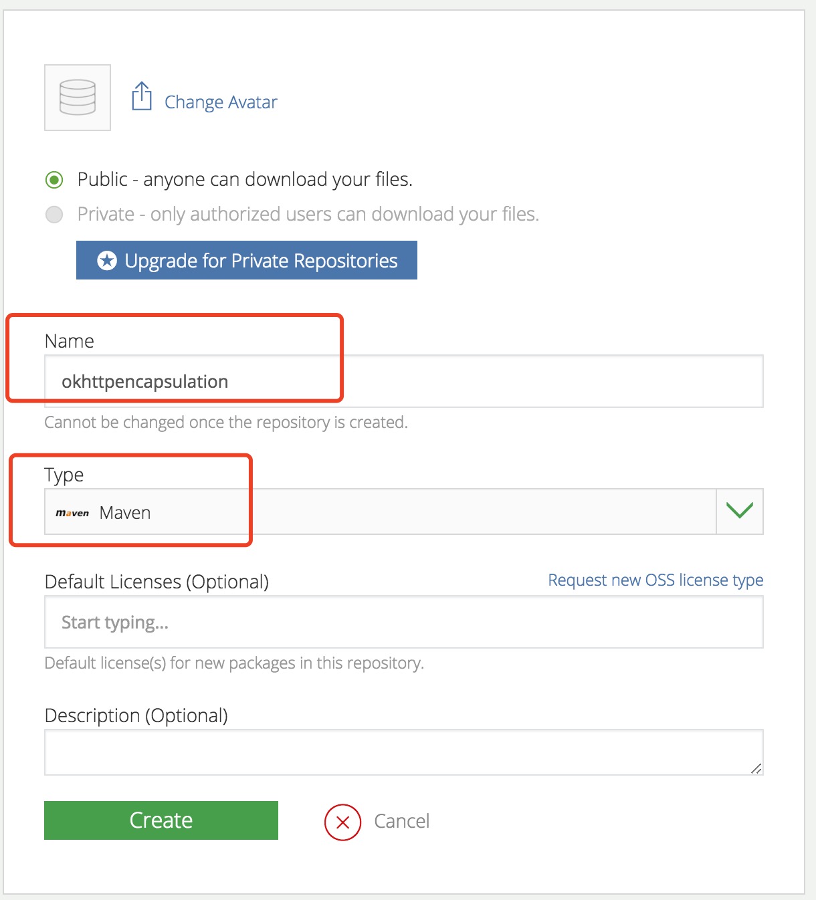The height and width of the screenshot is (900, 816).
Task: Click the resize handle of Description box
Action: tap(756, 768)
